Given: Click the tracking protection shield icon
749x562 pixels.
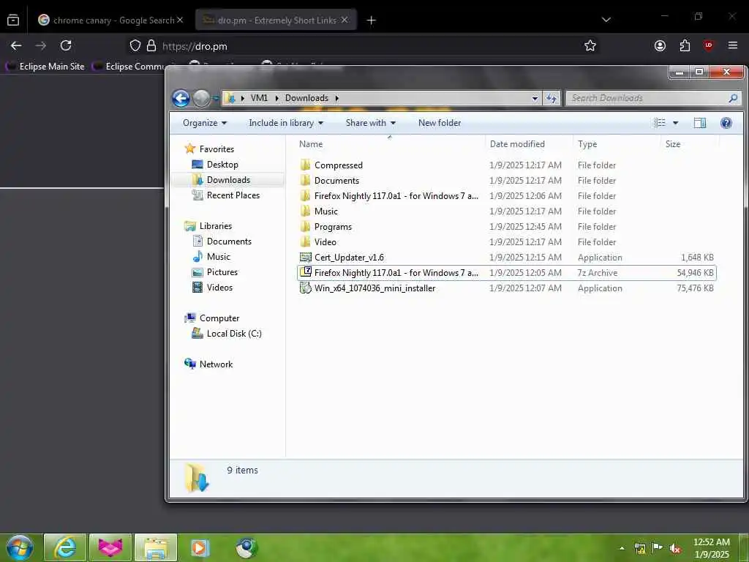Looking at the screenshot, I should click(135, 45).
